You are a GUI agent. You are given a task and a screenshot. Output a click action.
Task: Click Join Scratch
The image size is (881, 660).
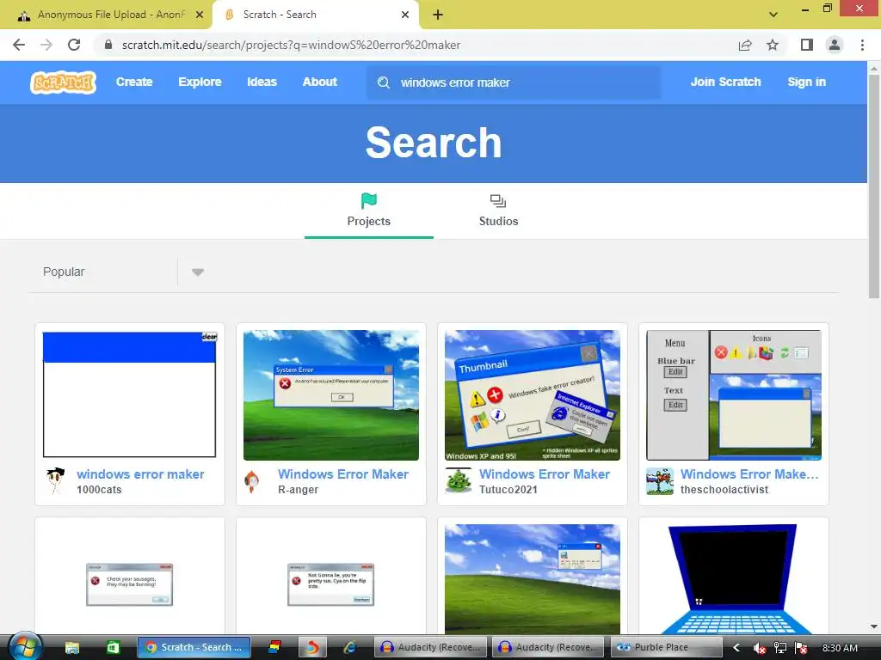pos(725,82)
